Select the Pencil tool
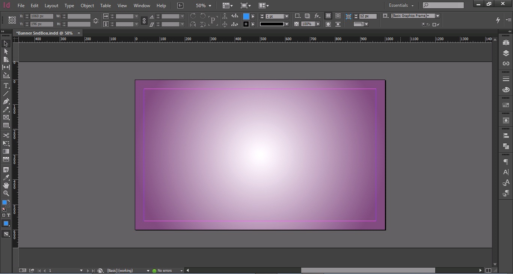The image size is (513, 274). 6,109
